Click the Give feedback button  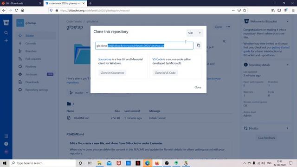[x=266, y=138]
